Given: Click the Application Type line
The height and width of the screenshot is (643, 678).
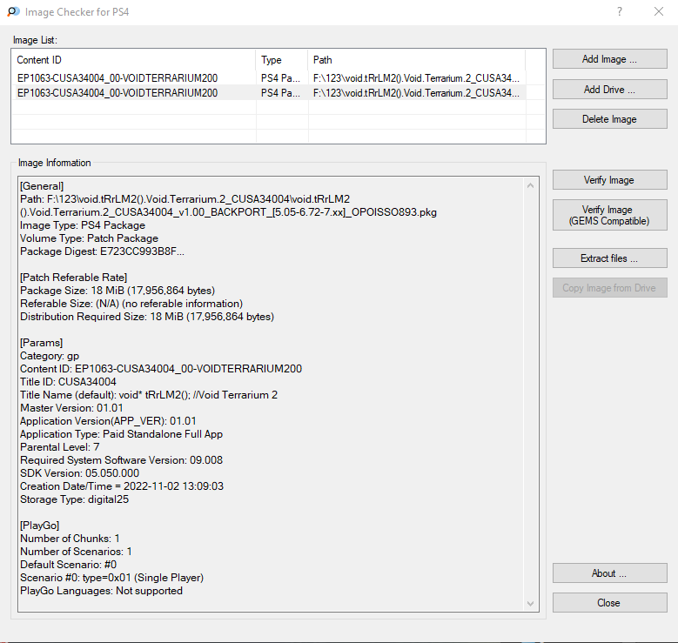Looking at the screenshot, I should [x=122, y=434].
